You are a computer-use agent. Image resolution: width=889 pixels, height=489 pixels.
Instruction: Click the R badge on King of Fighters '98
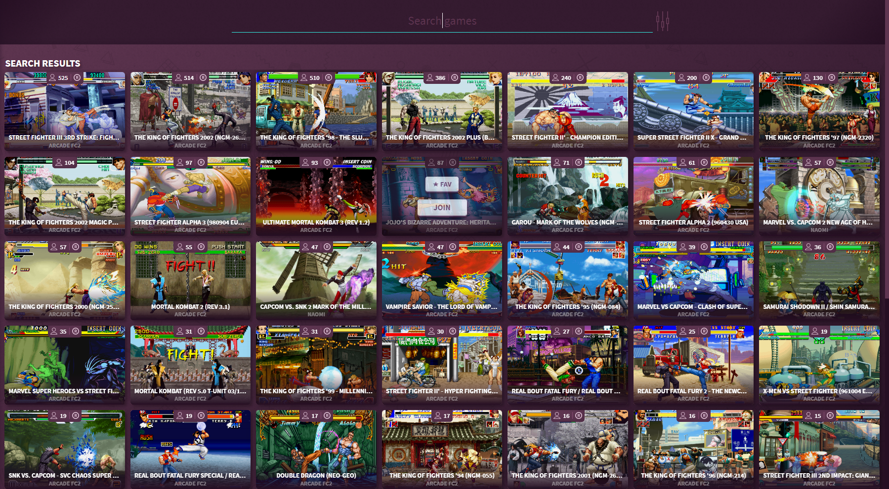pyautogui.click(x=329, y=78)
